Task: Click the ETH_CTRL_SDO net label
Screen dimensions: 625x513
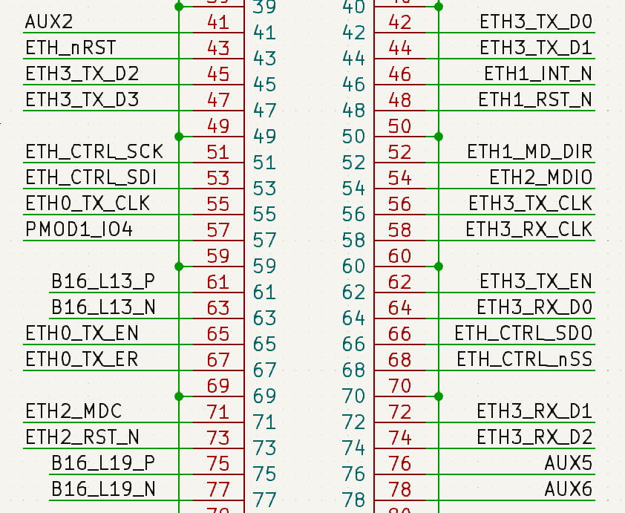Action: point(523,333)
